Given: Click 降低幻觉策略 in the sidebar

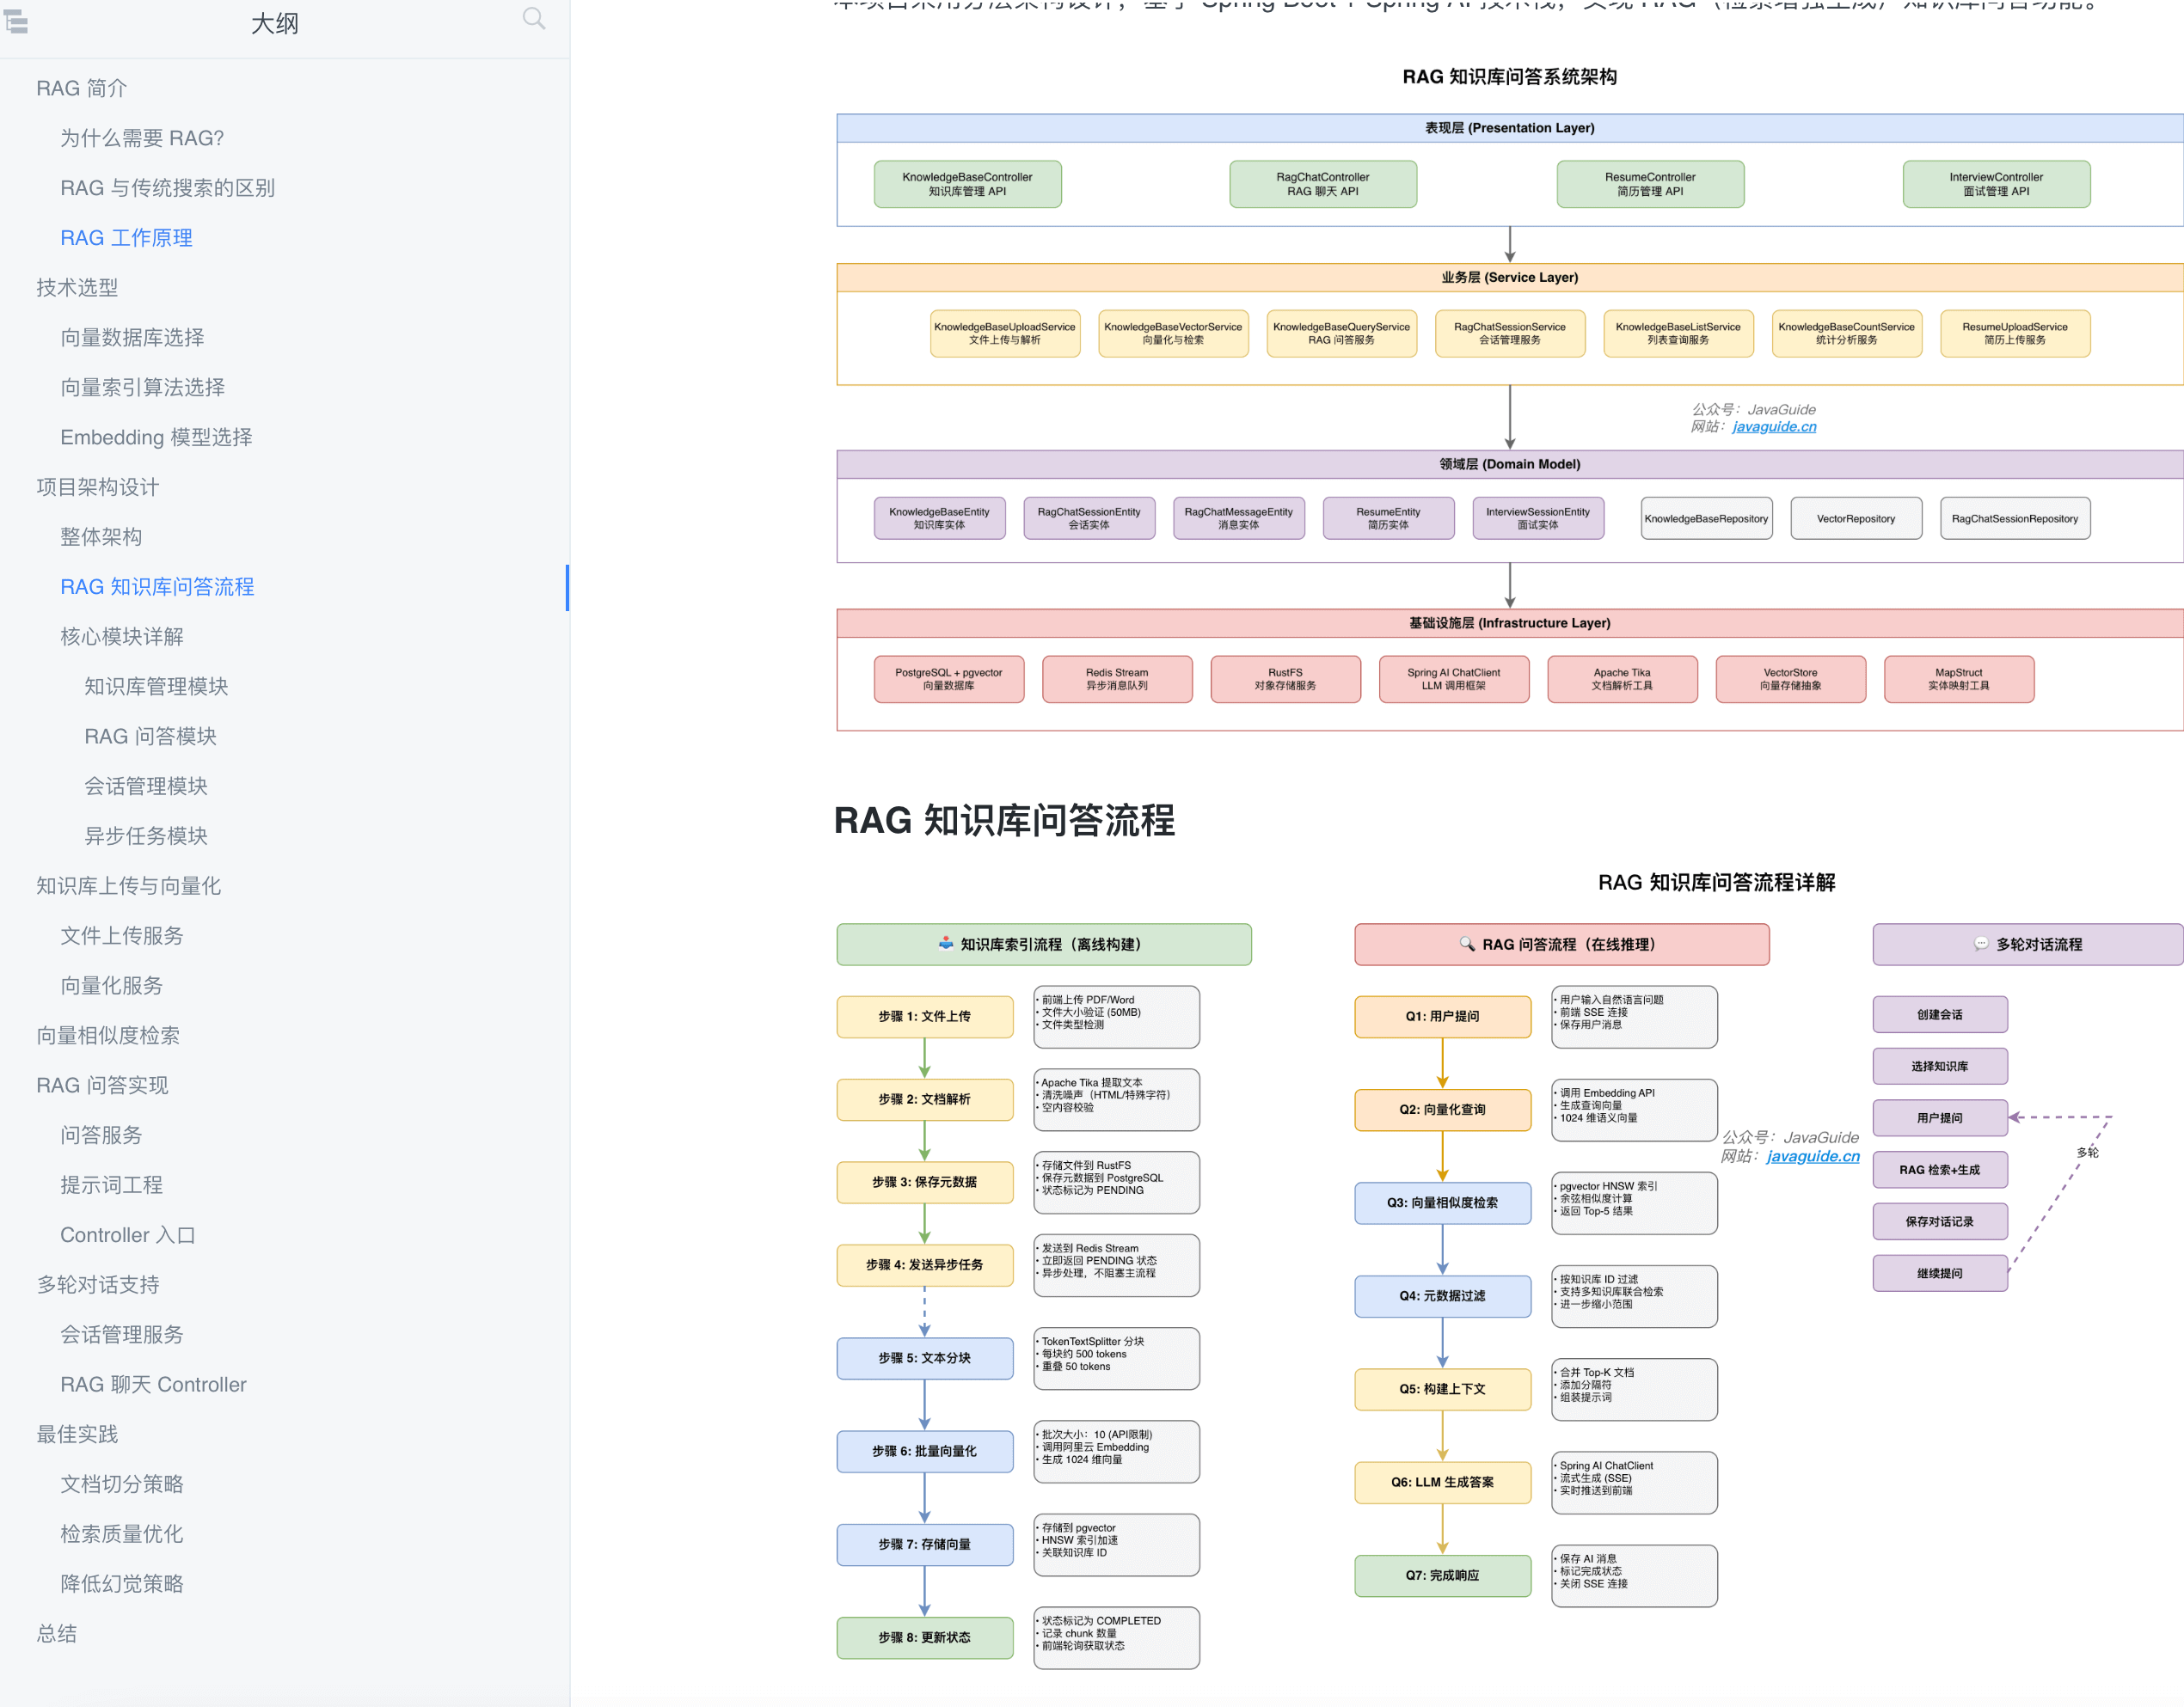Looking at the screenshot, I should (122, 1583).
